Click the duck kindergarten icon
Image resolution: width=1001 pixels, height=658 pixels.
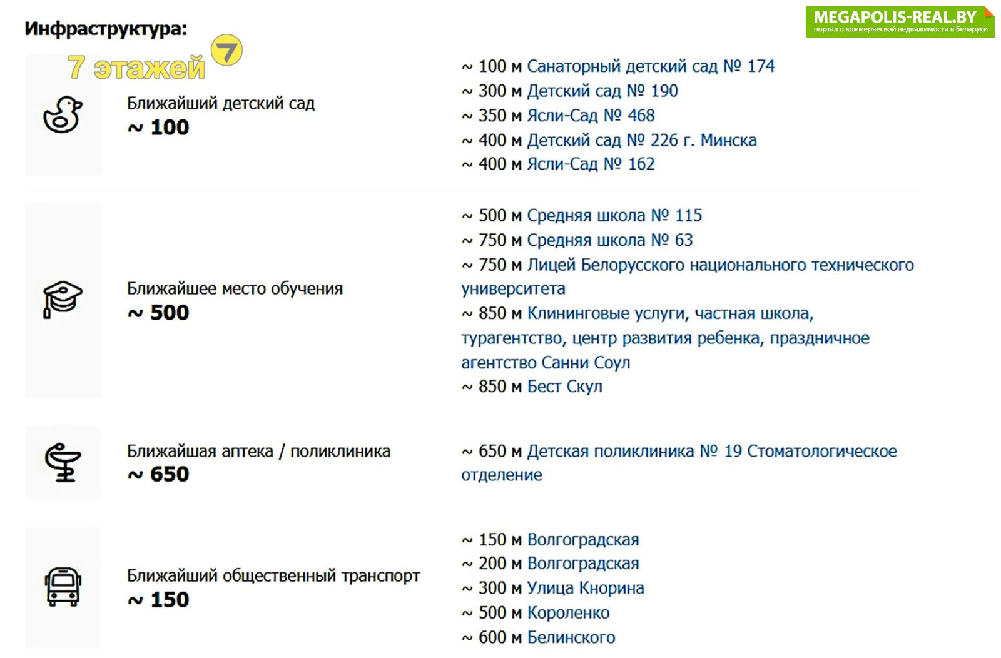pos(63,114)
